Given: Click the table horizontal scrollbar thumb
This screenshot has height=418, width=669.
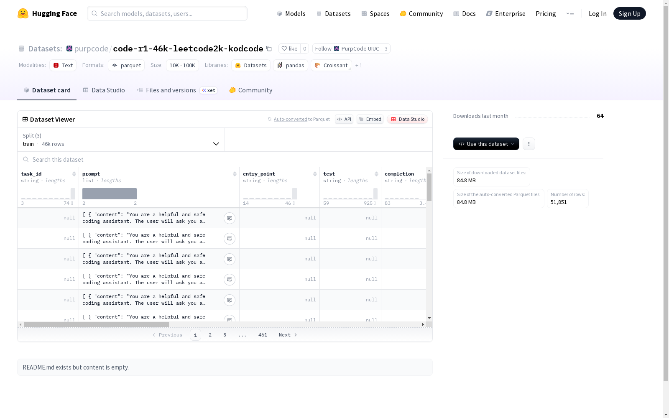Looking at the screenshot, I should click(x=96, y=324).
